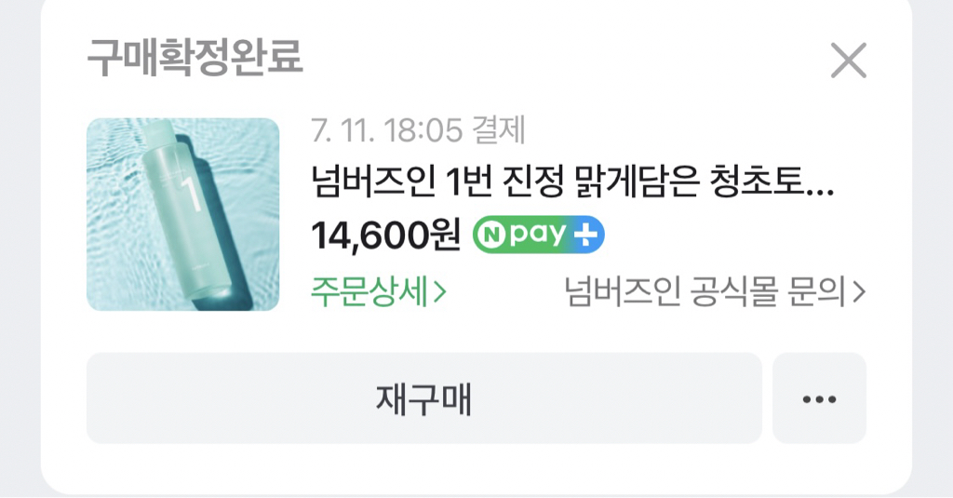Image resolution: width=953 pixels, height=498 pixels.
Task: Tap the white 'pay' text in badge
Action: [x=539, y=234]
